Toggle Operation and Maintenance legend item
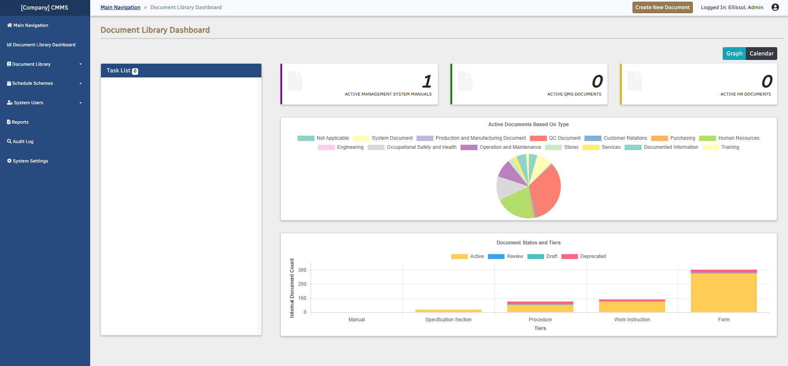 click(501, 147)
